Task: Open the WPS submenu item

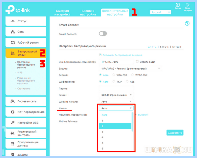Action: point(20,72)
